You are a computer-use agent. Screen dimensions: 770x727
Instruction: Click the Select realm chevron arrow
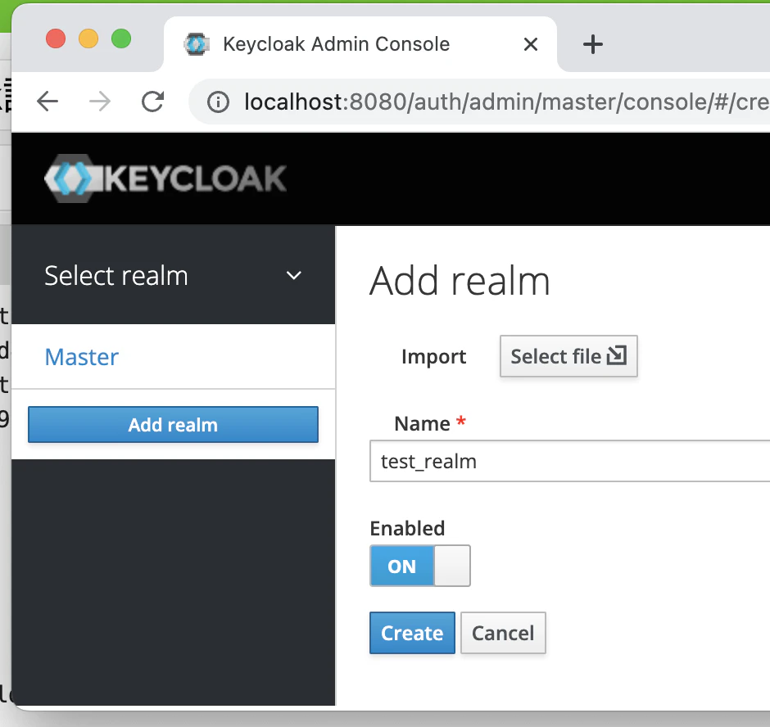click(293, 275)
